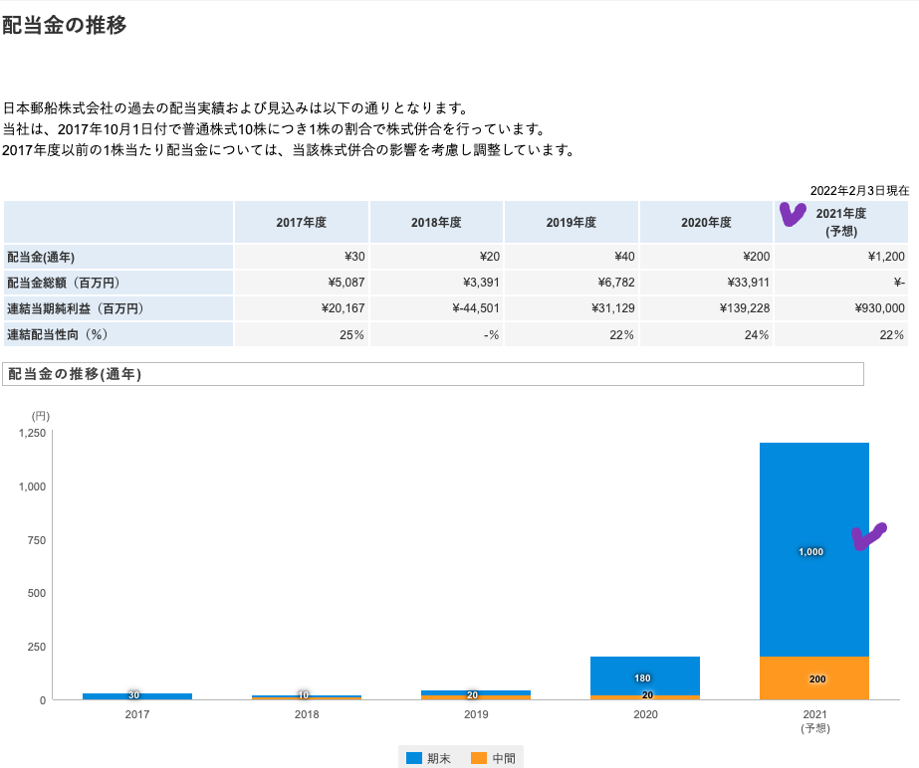Image resolution: width=919 pixels, height=768 pixels.
Task: Click the ¥139,228 net income cell
Action: coord(706,308)
